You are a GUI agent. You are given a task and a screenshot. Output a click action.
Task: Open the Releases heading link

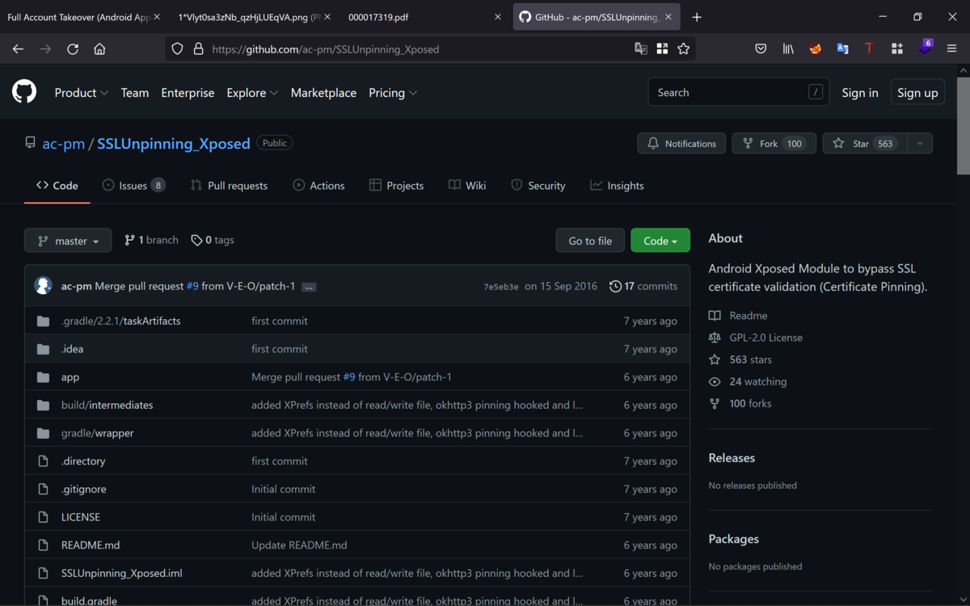point(732,458)
